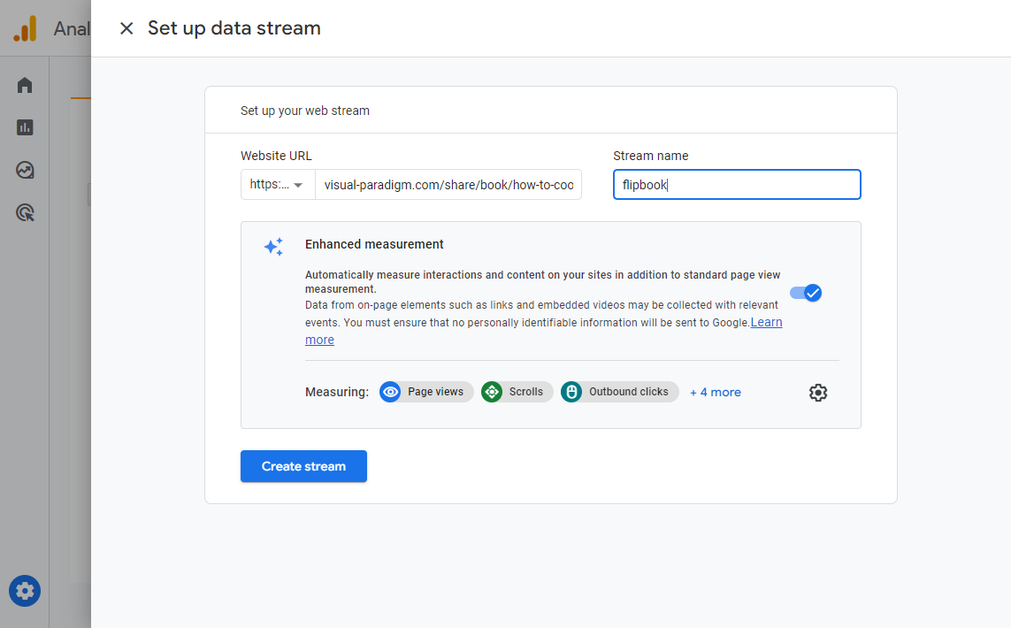Show the + 4 more measurements
1011x628 pixels.
[716, 392]
